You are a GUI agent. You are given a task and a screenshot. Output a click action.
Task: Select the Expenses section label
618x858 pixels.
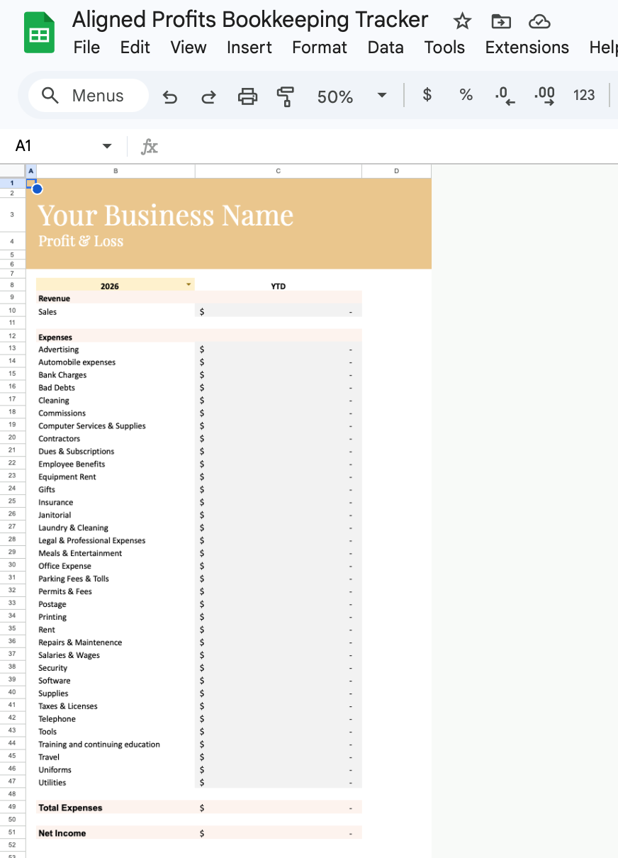click(x=116, y=337)
